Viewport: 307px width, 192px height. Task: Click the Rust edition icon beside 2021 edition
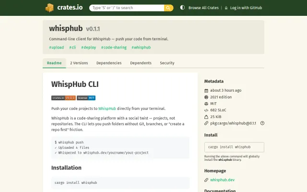point(206,97)
